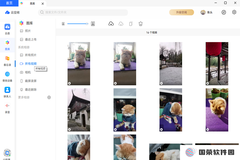This screenshot has height=160, width=240.
Task: Open the cat near green pots video
Action: point(217,110)
